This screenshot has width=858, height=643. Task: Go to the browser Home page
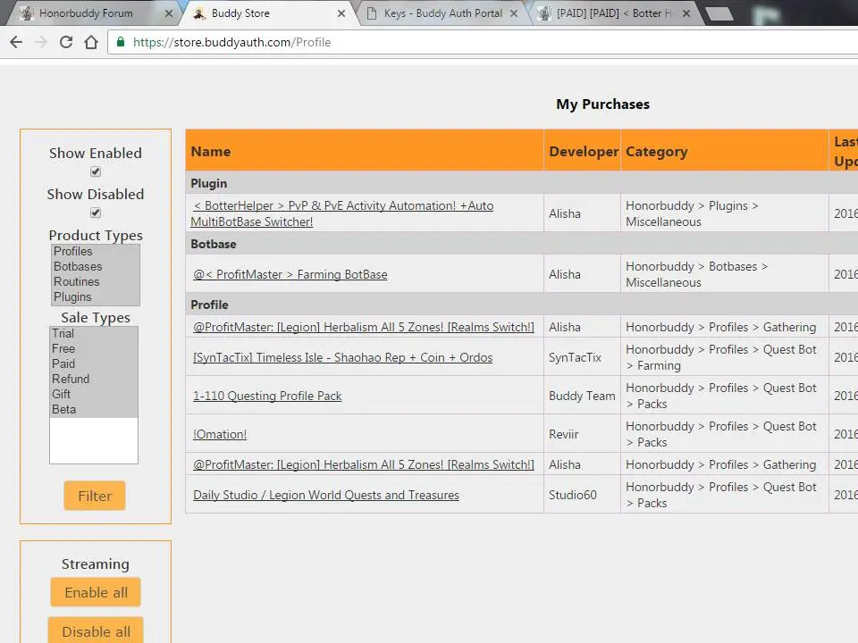point(91,42)
